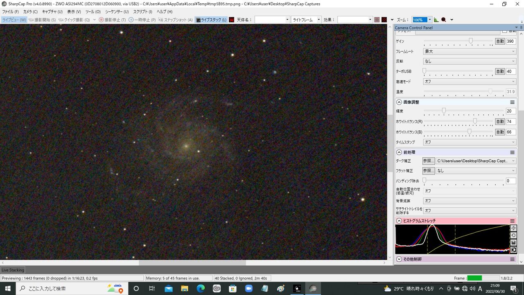Screen dimensions: 524x295
Task: Toggle auto for ホワイトバランス(R)
Action: 500,122
